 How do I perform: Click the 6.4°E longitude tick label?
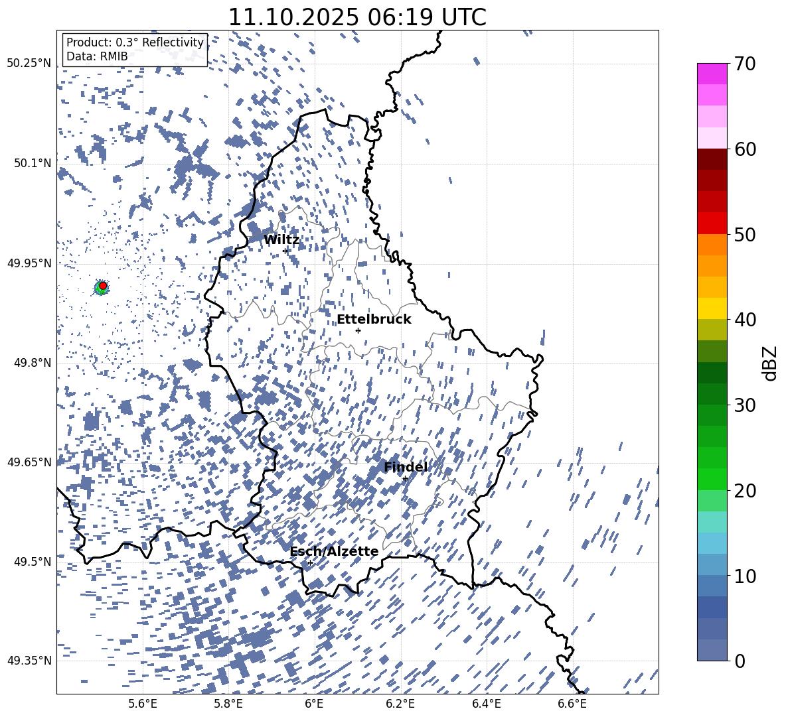[486, 704]
